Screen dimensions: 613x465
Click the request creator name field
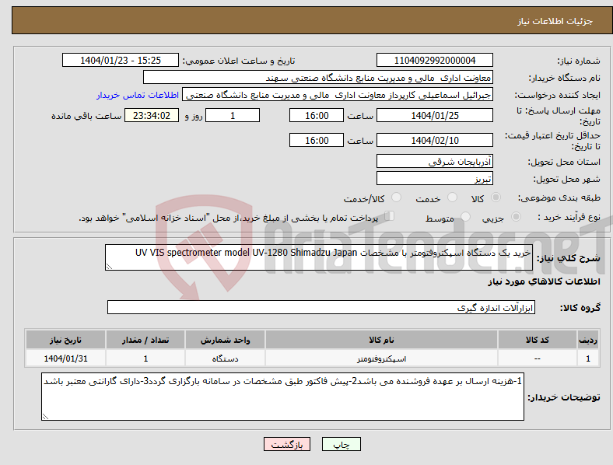338,95
